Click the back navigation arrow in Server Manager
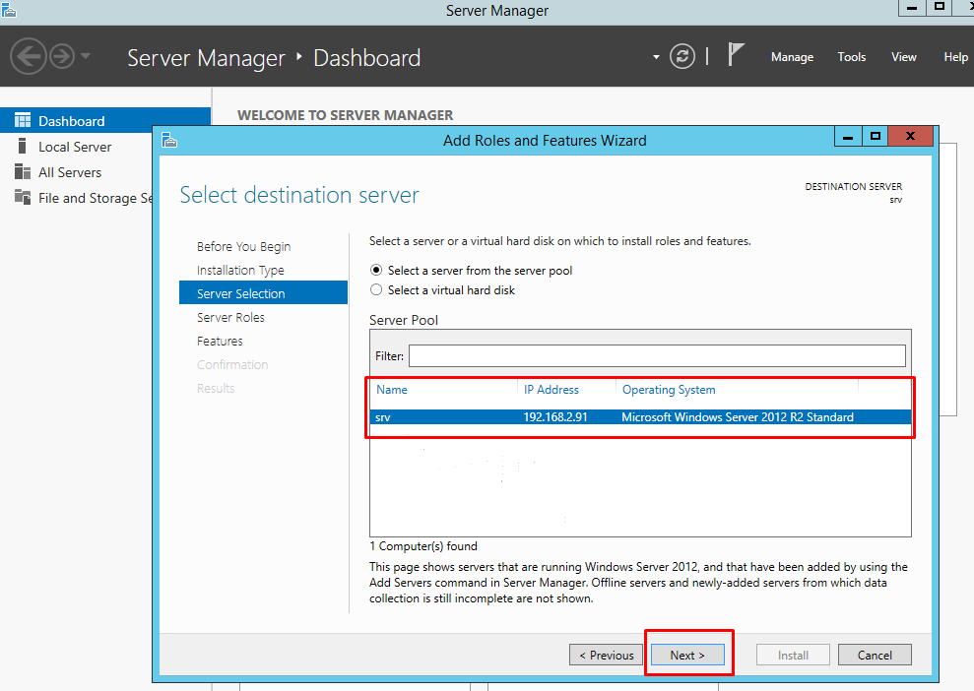 pos(28,56)
